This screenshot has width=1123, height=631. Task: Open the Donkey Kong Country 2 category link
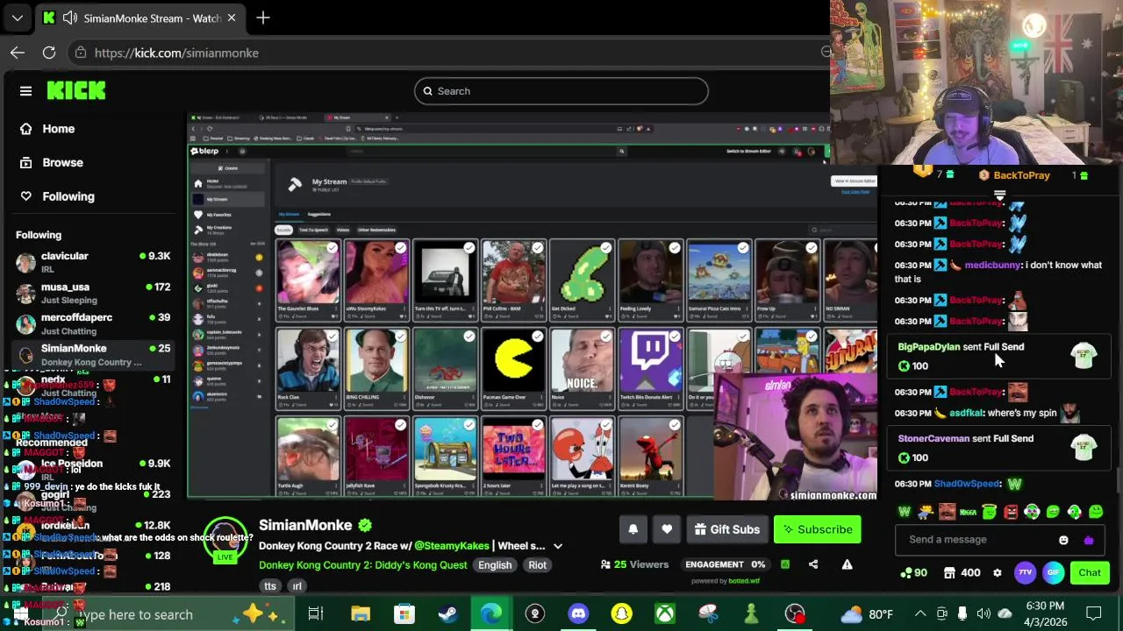(362, 565)
